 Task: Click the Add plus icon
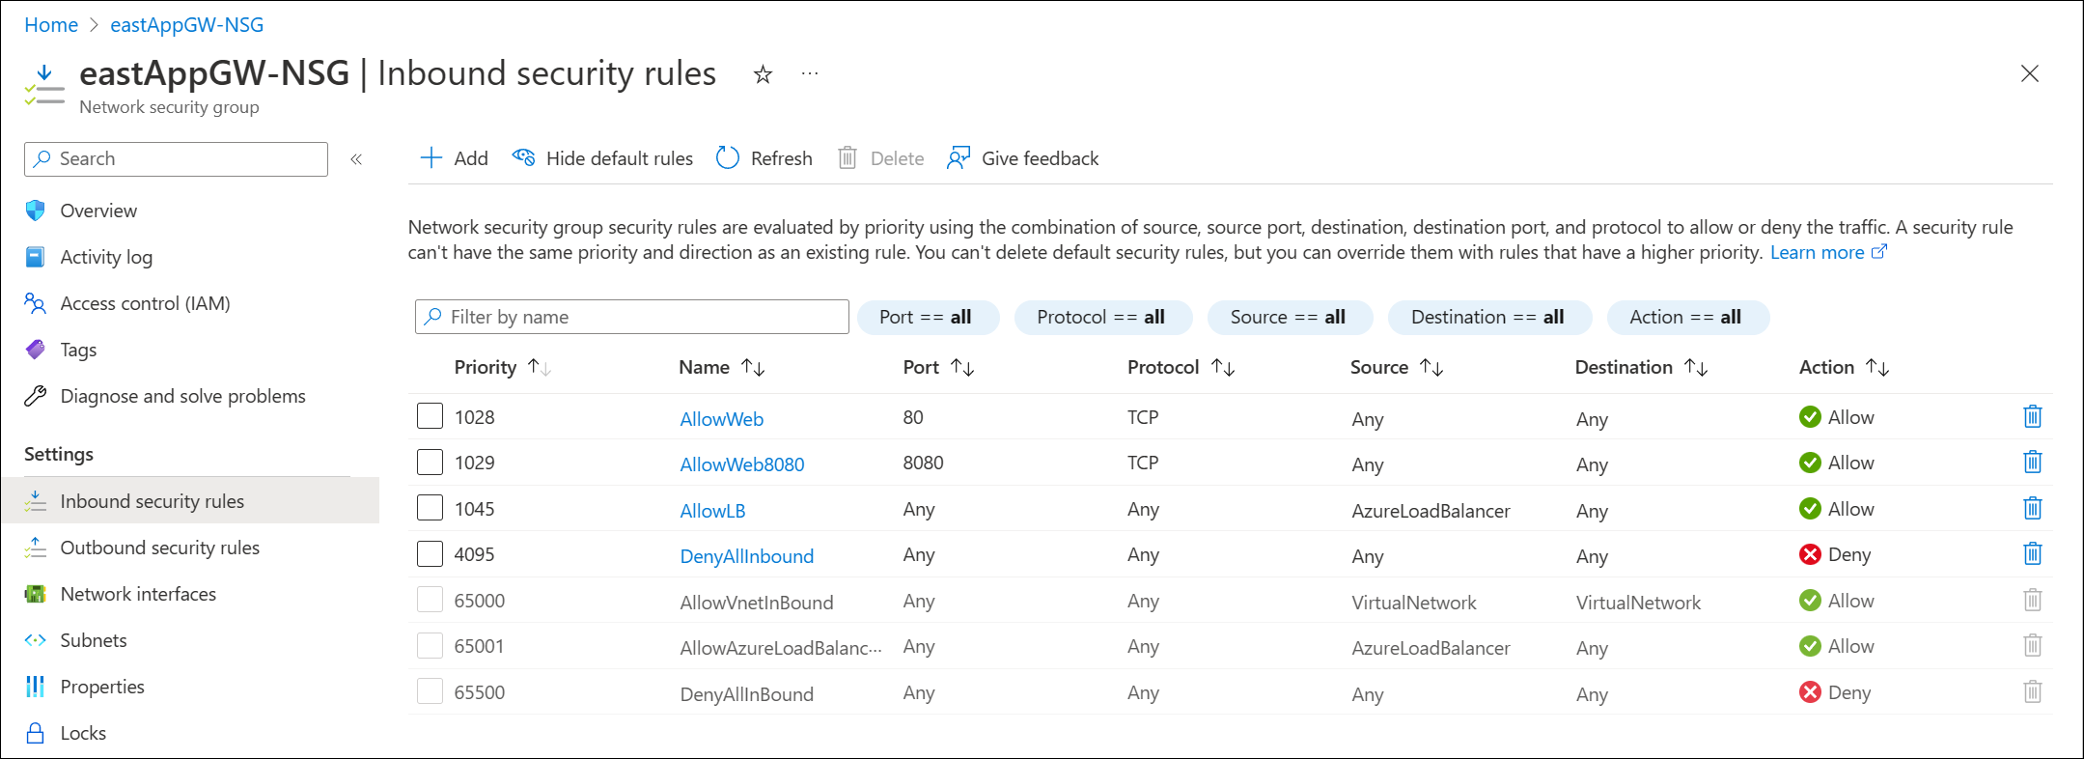pyautogui.click(x=431, y=157)
